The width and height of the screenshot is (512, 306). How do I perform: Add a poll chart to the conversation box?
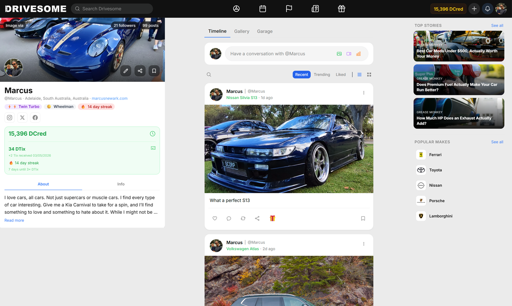(358, 54)
